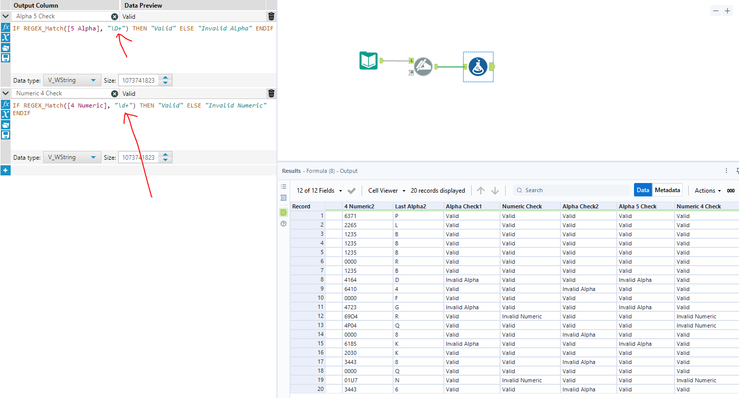Add a new expression with plus button

pyautogui.click(x=6, y=171)
